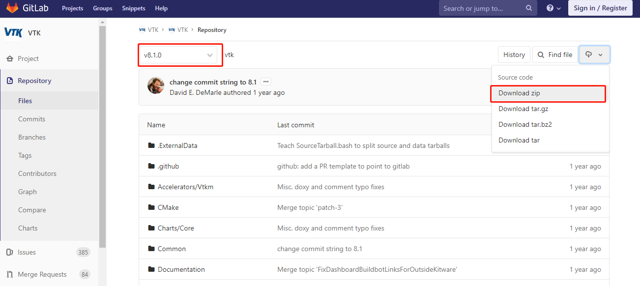Click the search input field
The width and height of the screenshot is (640, 286).
coord(479,8)
